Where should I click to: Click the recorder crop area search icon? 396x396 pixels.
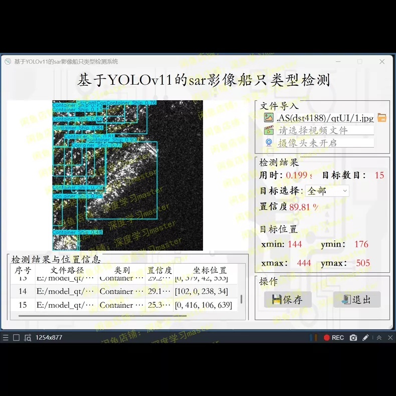(27, 337)
